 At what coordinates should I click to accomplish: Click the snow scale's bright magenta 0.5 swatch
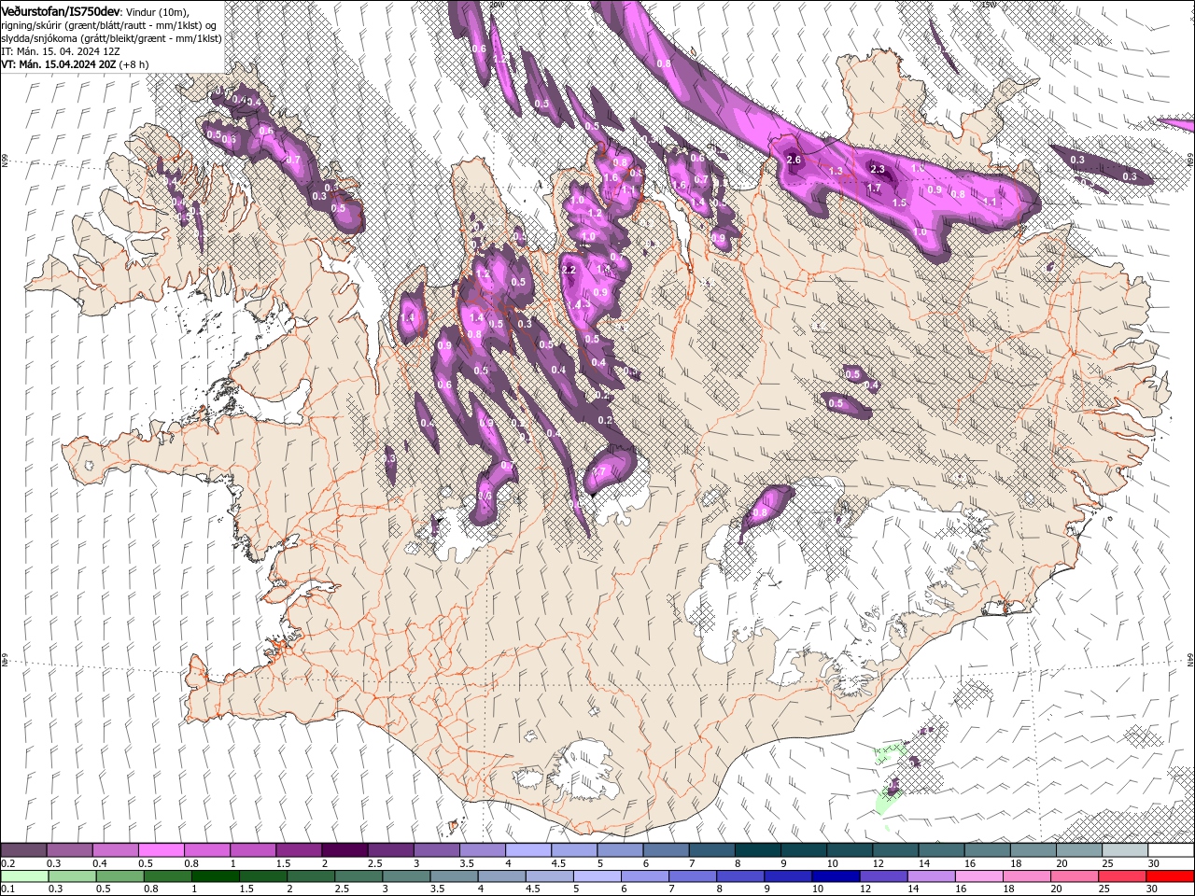(161, 850)
